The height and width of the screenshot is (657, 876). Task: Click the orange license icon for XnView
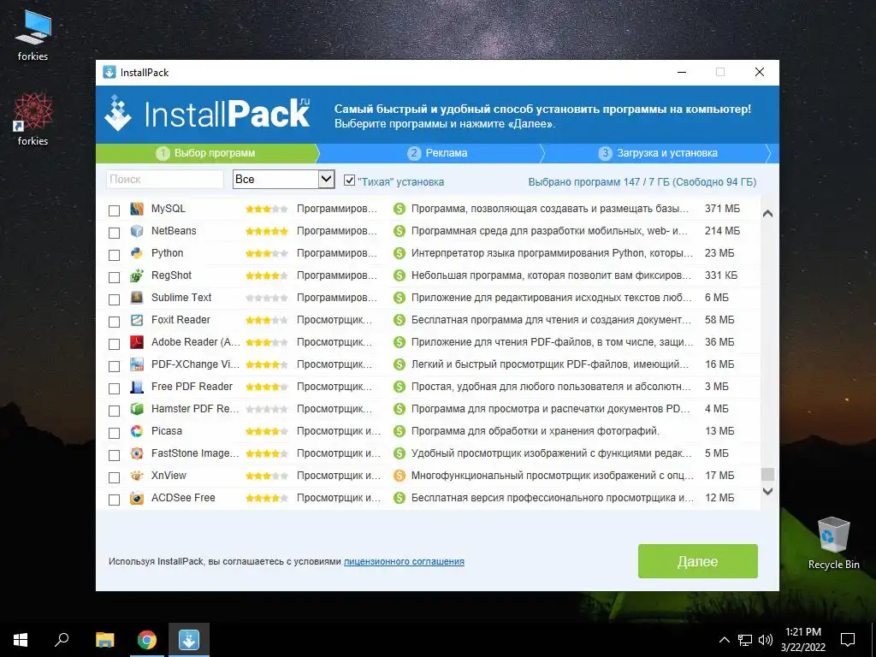coord(399,476)
